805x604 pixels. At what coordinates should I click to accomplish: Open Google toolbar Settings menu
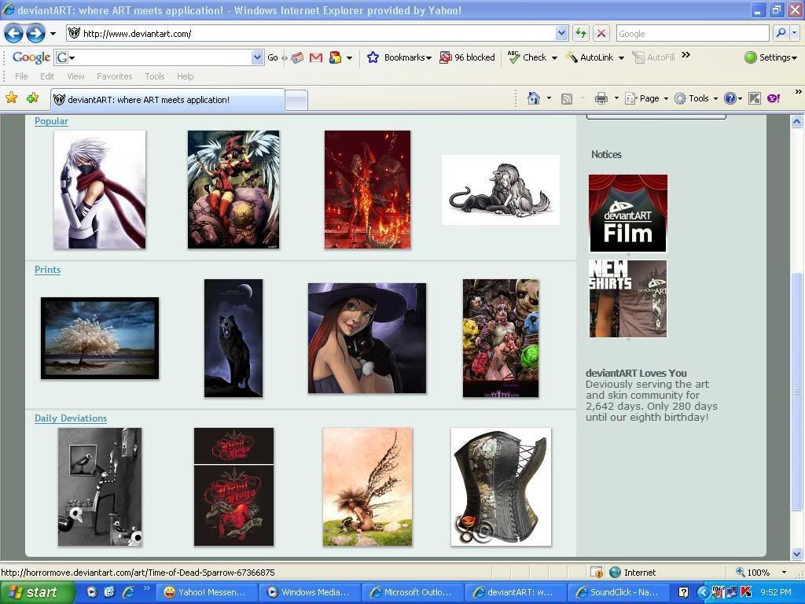pos(770,57)
